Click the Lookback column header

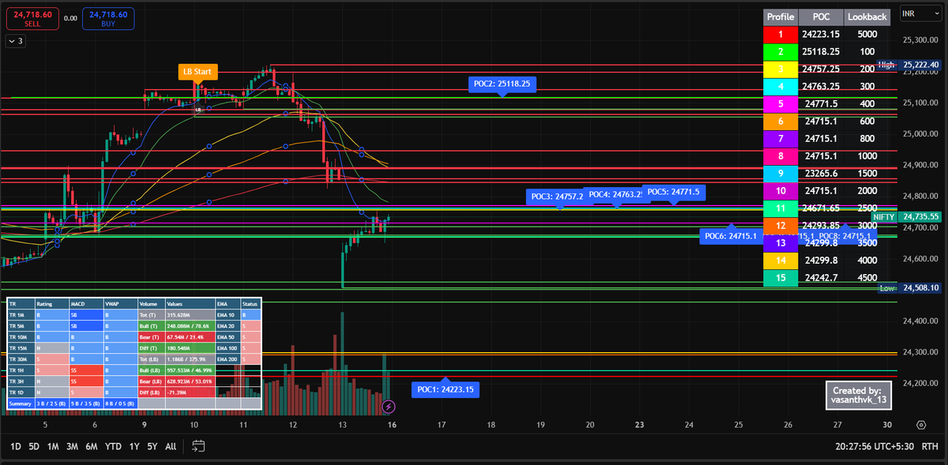click(x=867, y=17)
